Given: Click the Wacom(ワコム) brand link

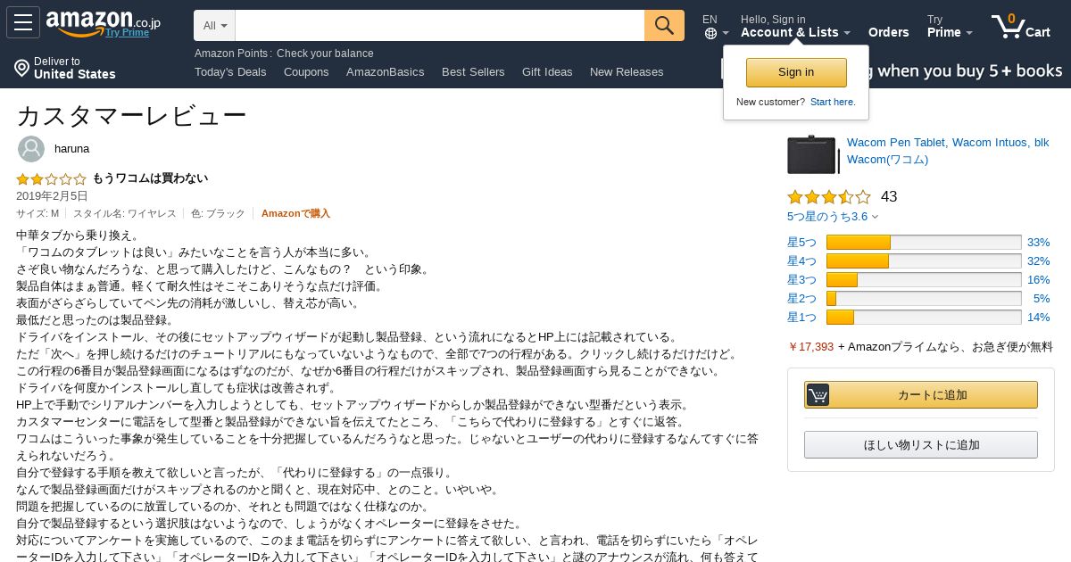Looking at the screenshot, I should 888,160.
